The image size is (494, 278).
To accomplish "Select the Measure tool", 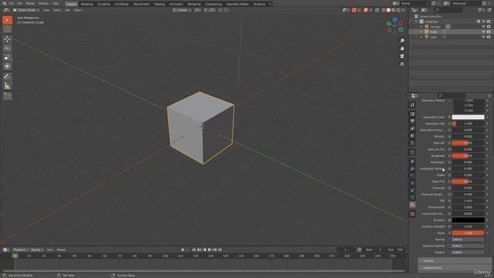I will click(7, 86).
